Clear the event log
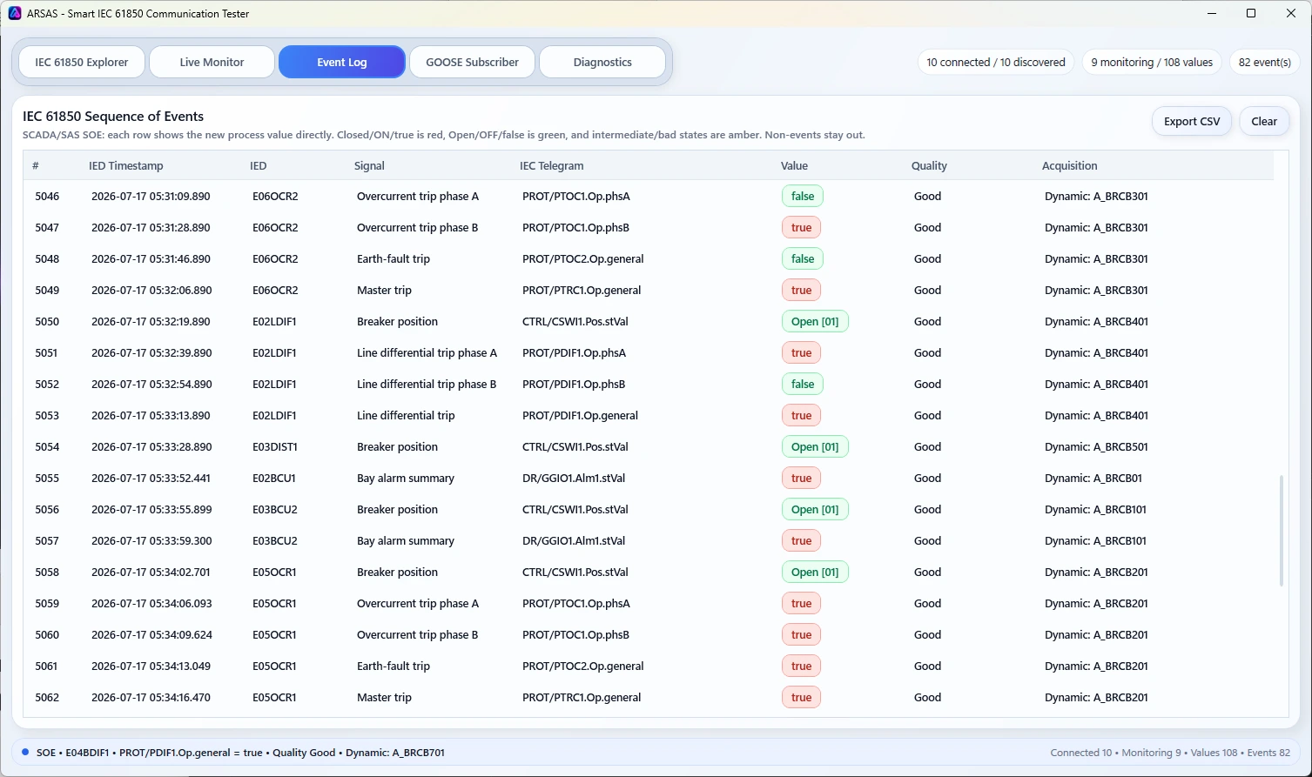 click(1264, 121)
